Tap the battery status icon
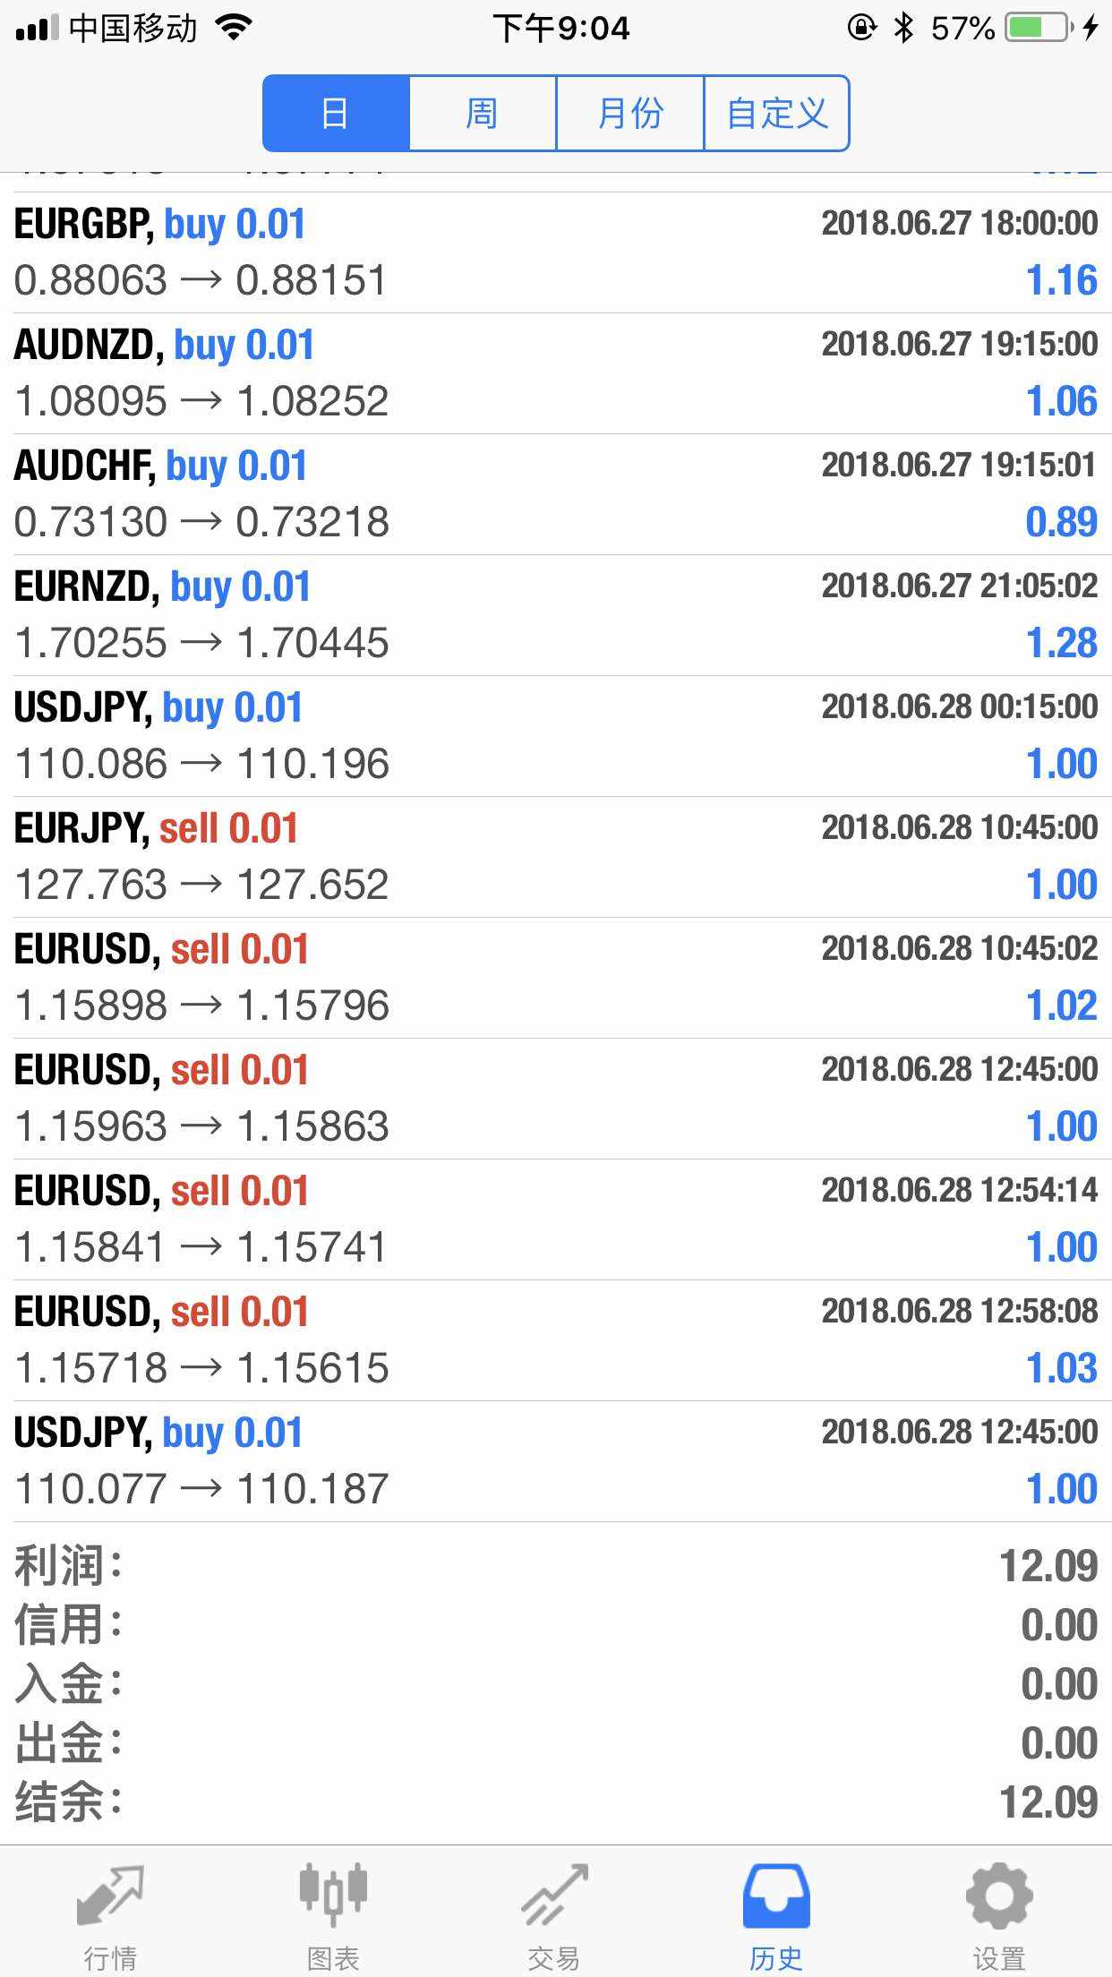Viewport: 1112px width, 1977px height. pyautogui.click(x=1039, y=28)
